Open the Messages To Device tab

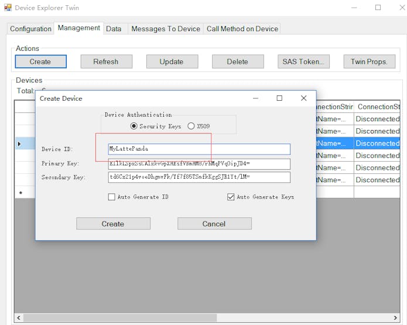[166, 29]
